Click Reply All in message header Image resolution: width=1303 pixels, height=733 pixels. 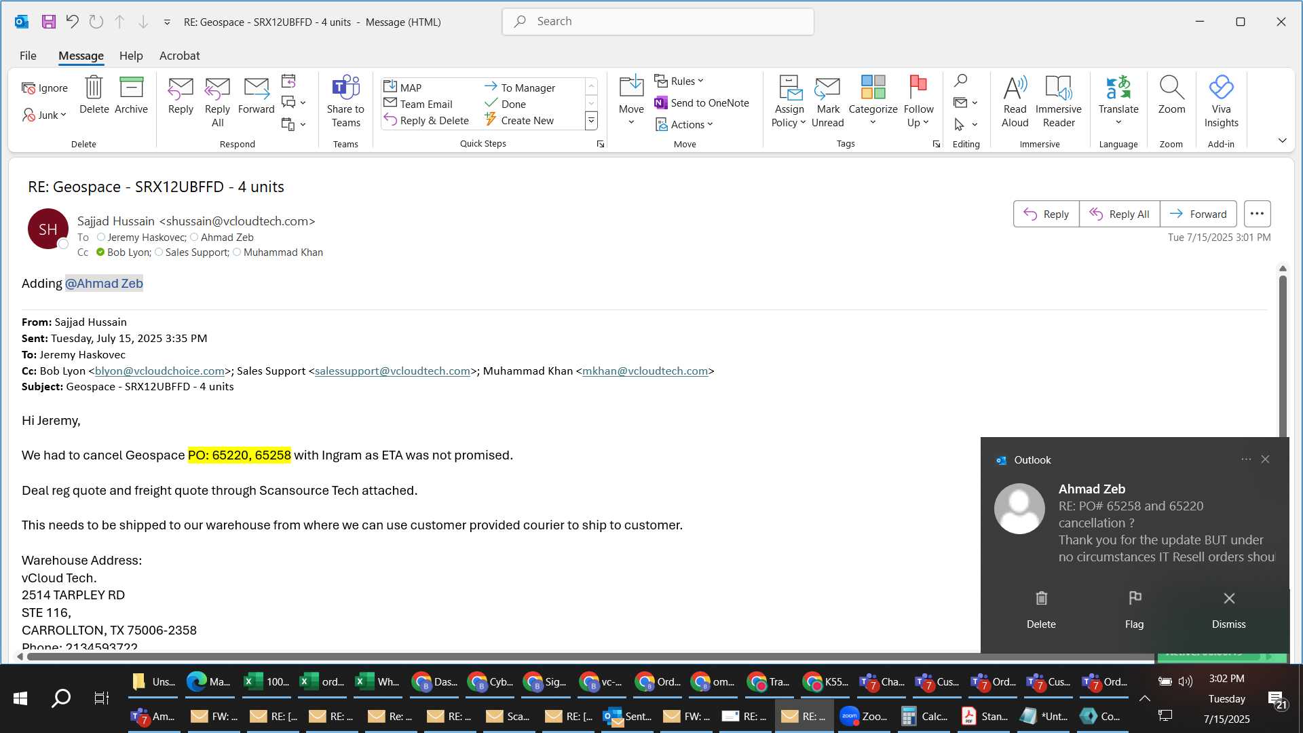pos(1119,214)
